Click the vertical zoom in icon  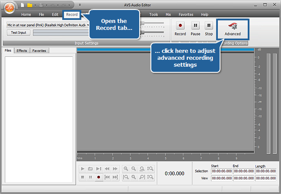(x=150, y=169)
